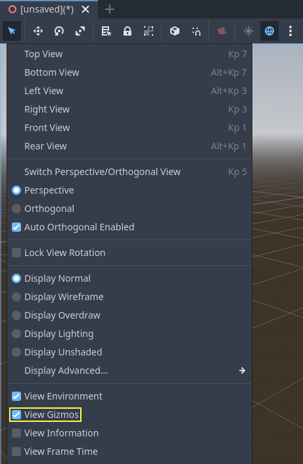Expand the Display Advanced submenu
This screenshot has height=464, width=303.
[x=129, y=371]
